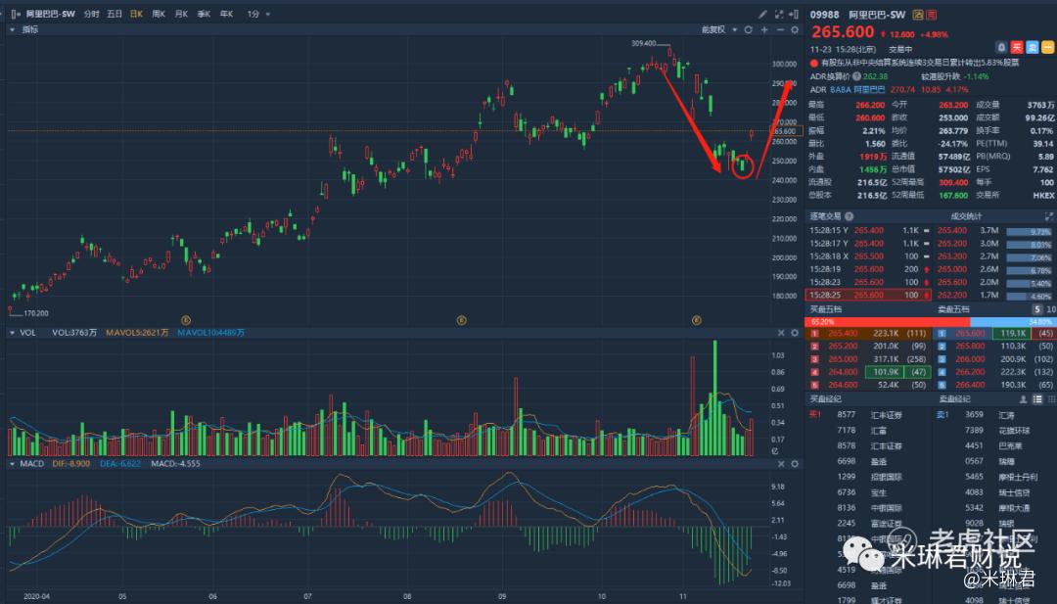The width and height of the screenshot is (1057, 604).
Task: Click the gray alert icon beside buy button
Action: click(1002, 47)
